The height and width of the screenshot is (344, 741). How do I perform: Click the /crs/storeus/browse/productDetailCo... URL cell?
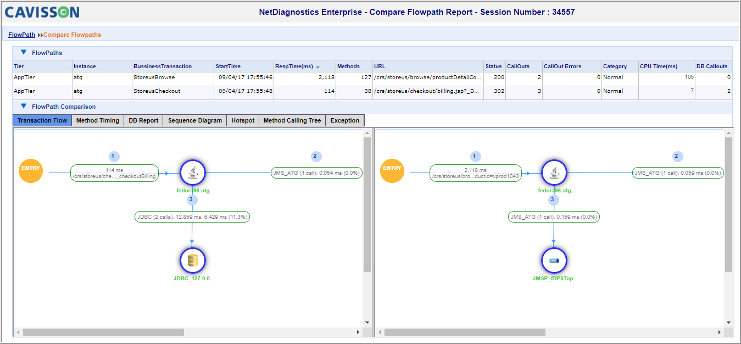[x=428, y=79]
